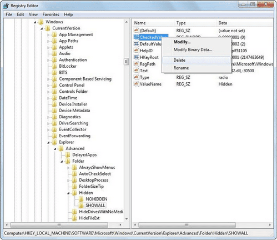The height and width of the screenshot is (240, 277).
Task: Select the DefaultValue binary icon
Action: click(x=137, y=44)
